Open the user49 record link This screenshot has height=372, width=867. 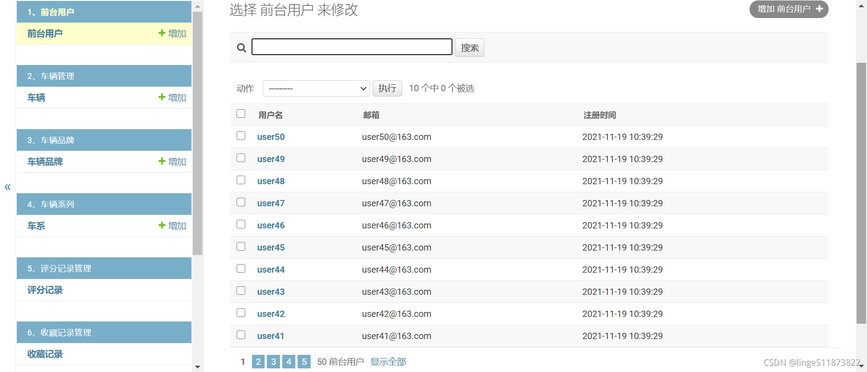click(x=271, y=159)
